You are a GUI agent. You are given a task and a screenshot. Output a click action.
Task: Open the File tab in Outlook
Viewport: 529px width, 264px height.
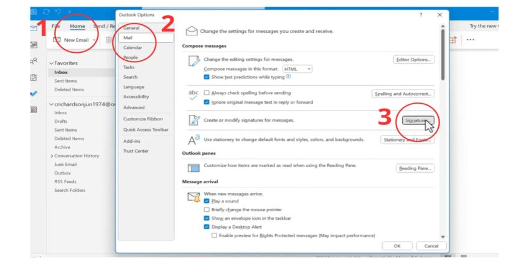[55, 26]
